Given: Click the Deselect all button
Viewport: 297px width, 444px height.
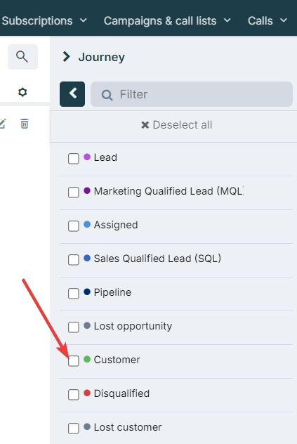Looking at the screenshot, I should (x=177, y=125).
